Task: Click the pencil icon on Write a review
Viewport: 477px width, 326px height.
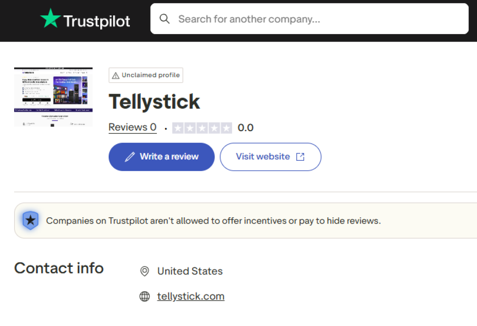Action: coord(130,157)
